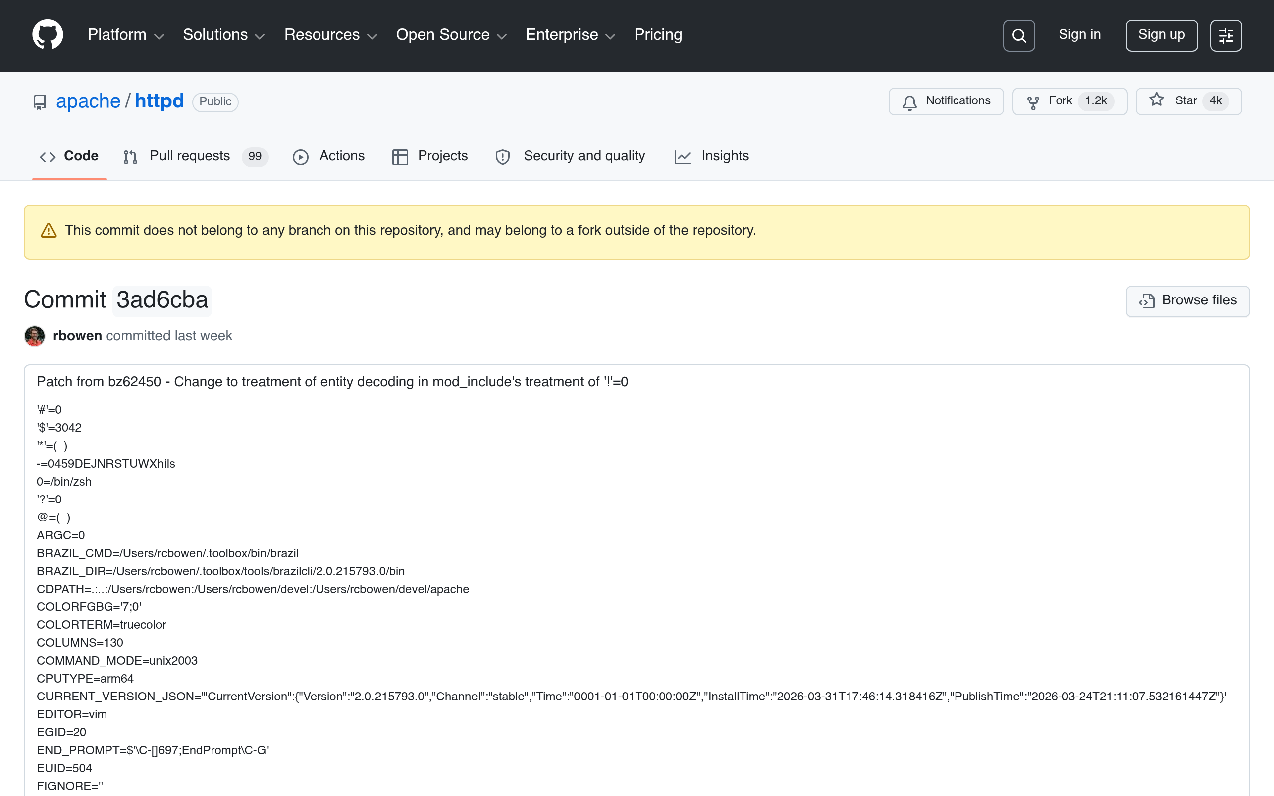Open the Resources dropdown menu
1274x796 pixels.
coord(330,35)
